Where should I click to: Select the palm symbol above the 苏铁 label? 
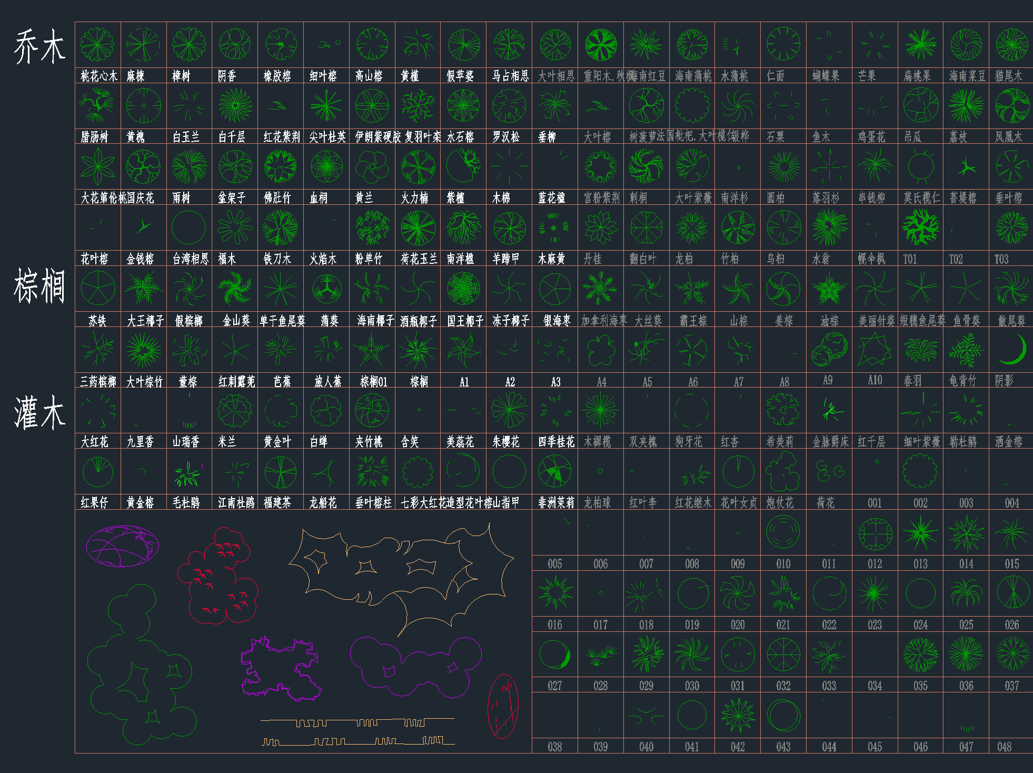[x=98, y=288]
